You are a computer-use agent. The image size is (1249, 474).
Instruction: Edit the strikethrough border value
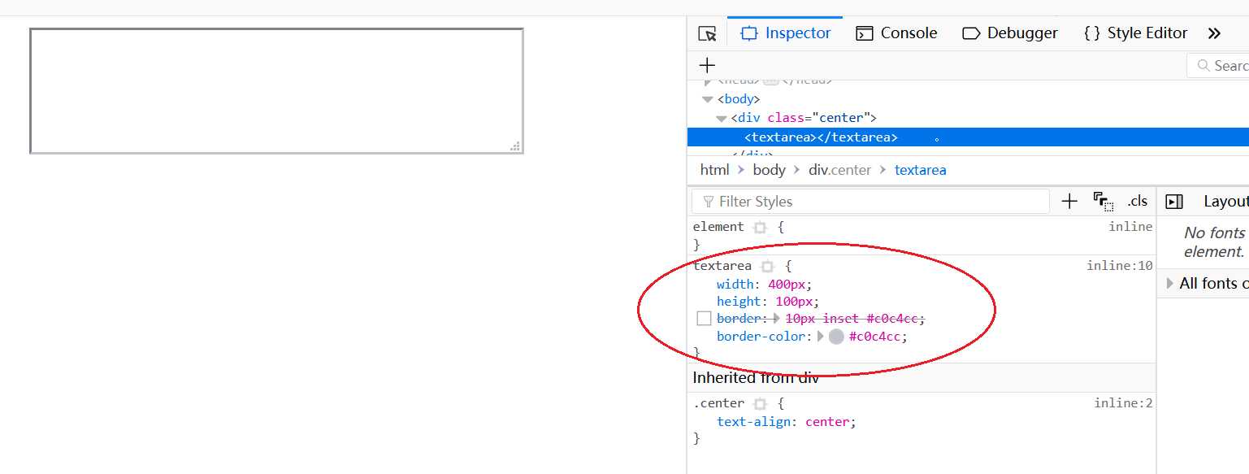click(x=852, y=319)
